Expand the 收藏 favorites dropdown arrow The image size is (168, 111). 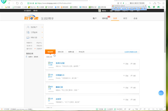(x=11, y=7)
